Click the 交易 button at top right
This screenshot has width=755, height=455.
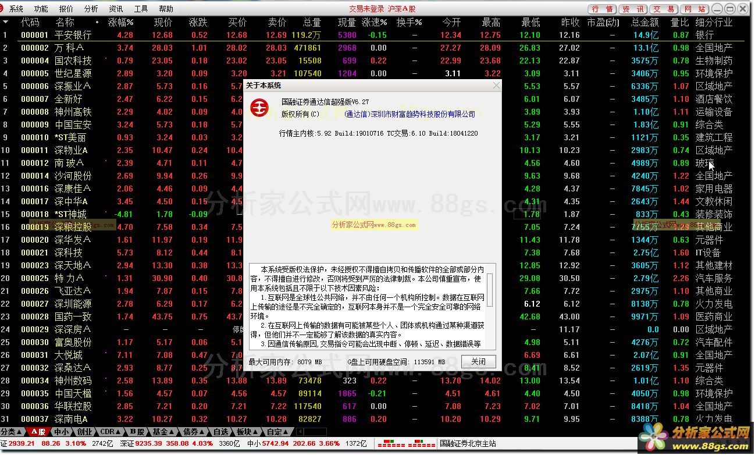coord(664,9)
